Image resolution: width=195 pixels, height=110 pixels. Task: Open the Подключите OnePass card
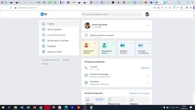90,48
